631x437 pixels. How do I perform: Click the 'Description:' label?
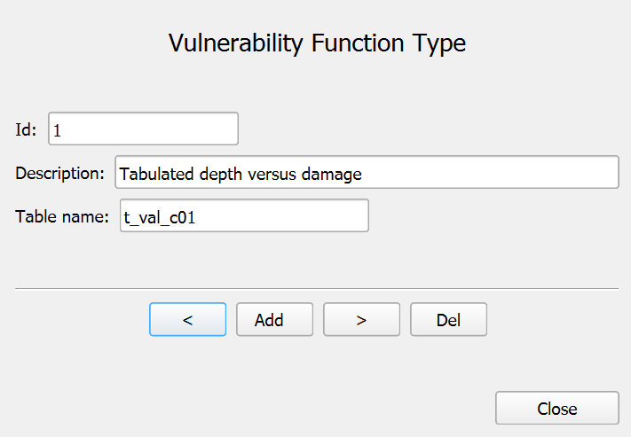click(x=59, y=173)
